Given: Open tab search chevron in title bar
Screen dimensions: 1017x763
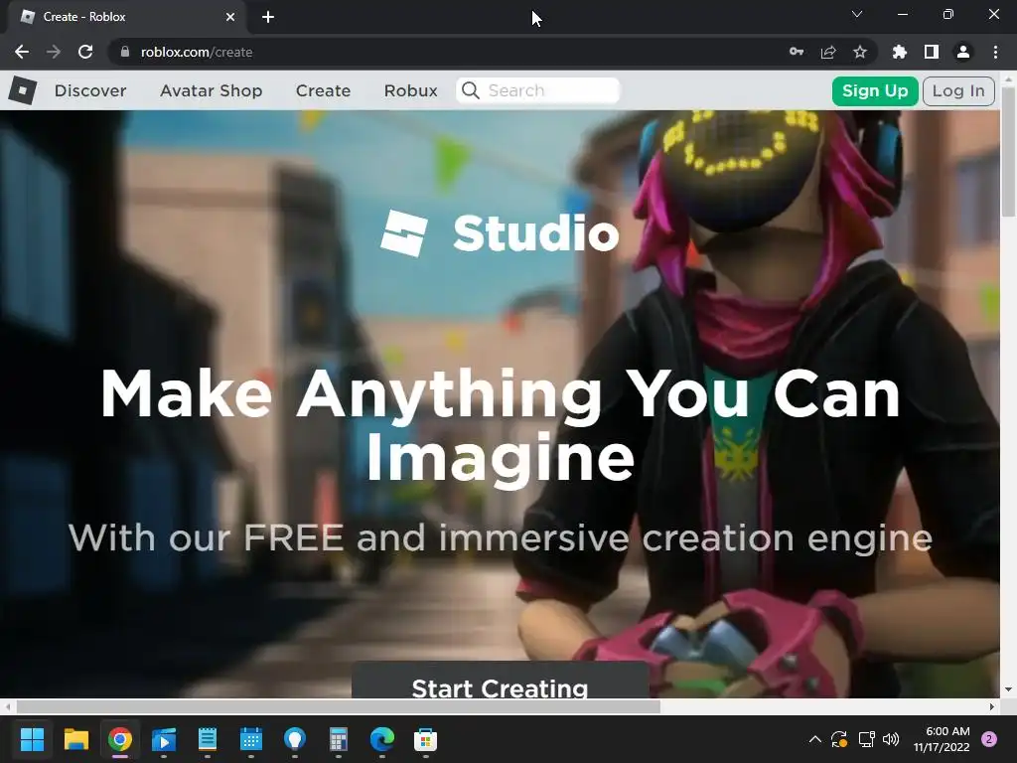Looking at the screenshot, I should [x=857, y=14].
